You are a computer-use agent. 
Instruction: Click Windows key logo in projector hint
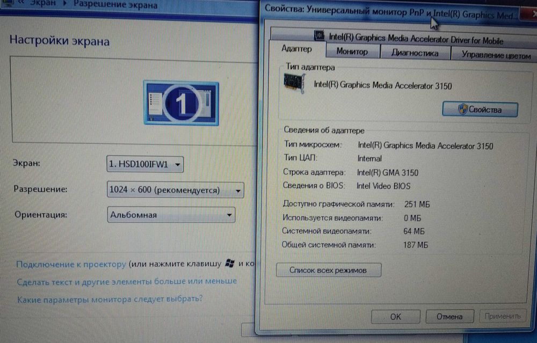click(x=230, y=263)
